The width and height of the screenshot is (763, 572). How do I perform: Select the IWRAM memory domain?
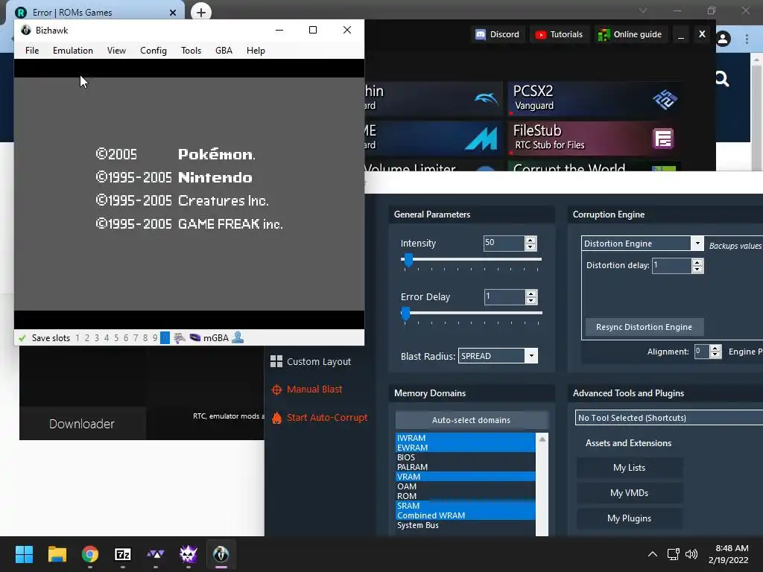[x=466, y=438]
